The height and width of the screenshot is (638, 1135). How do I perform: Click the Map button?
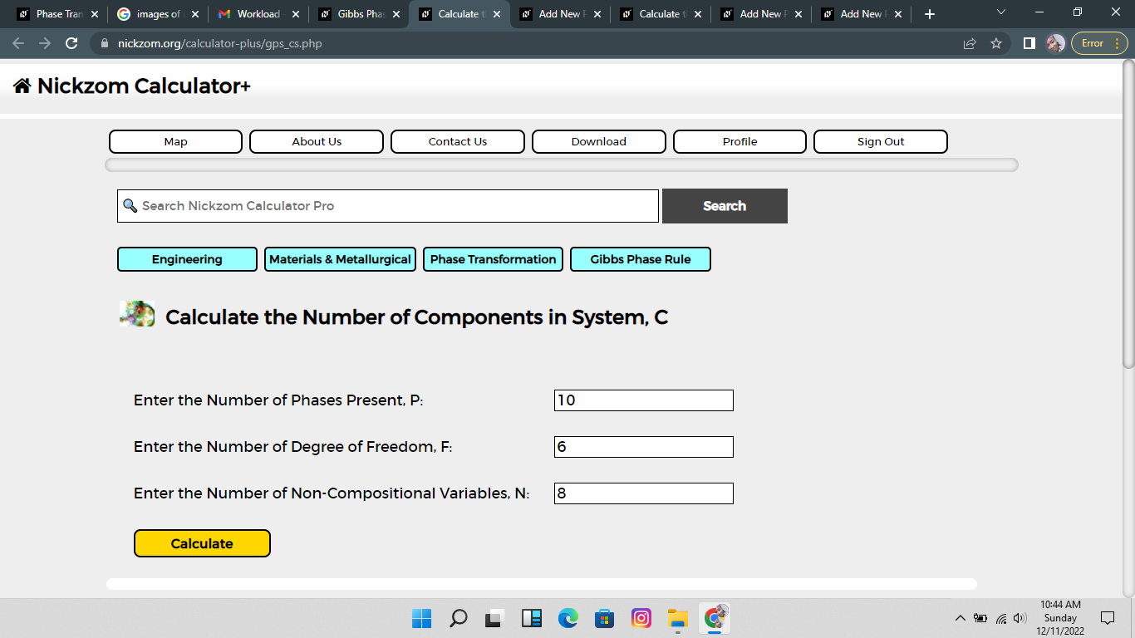coord(175,141)
